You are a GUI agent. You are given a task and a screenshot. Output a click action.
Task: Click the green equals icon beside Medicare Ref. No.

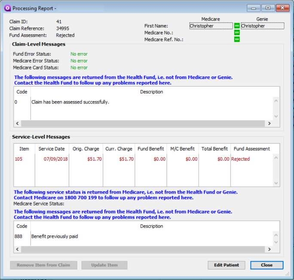coord(236,40)
